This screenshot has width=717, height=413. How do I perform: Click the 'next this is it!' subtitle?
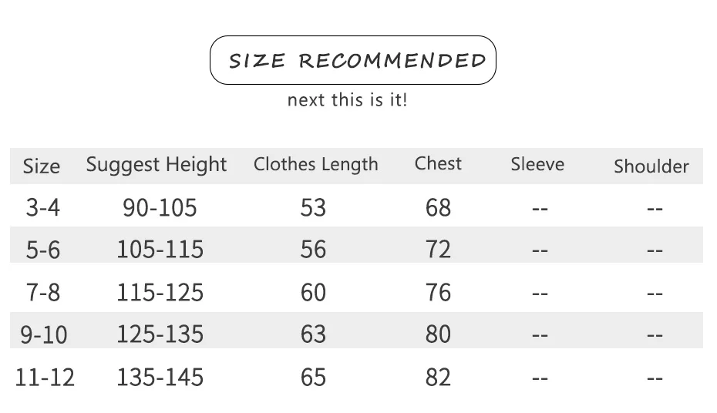[x=347, y=100]
